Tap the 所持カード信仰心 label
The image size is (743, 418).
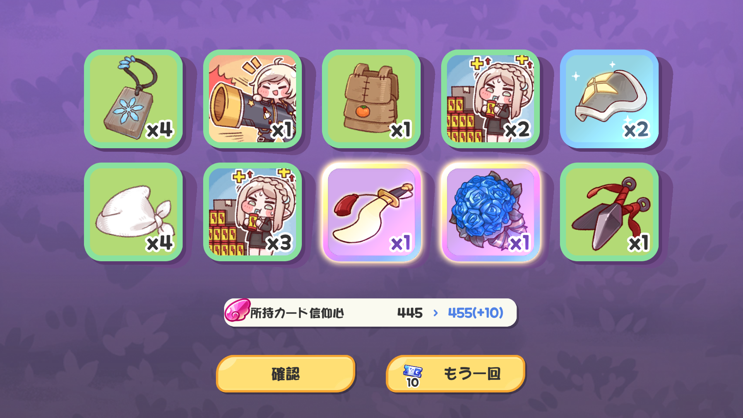click(x=297, y=313)
